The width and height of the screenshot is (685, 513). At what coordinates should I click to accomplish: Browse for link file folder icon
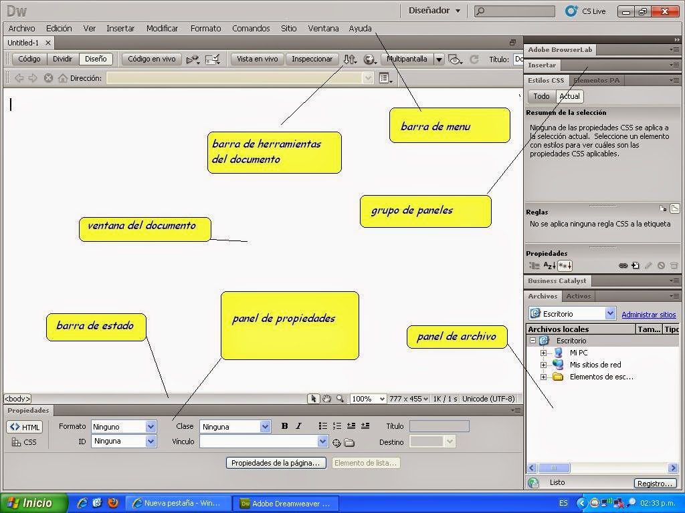pos(349,443)
